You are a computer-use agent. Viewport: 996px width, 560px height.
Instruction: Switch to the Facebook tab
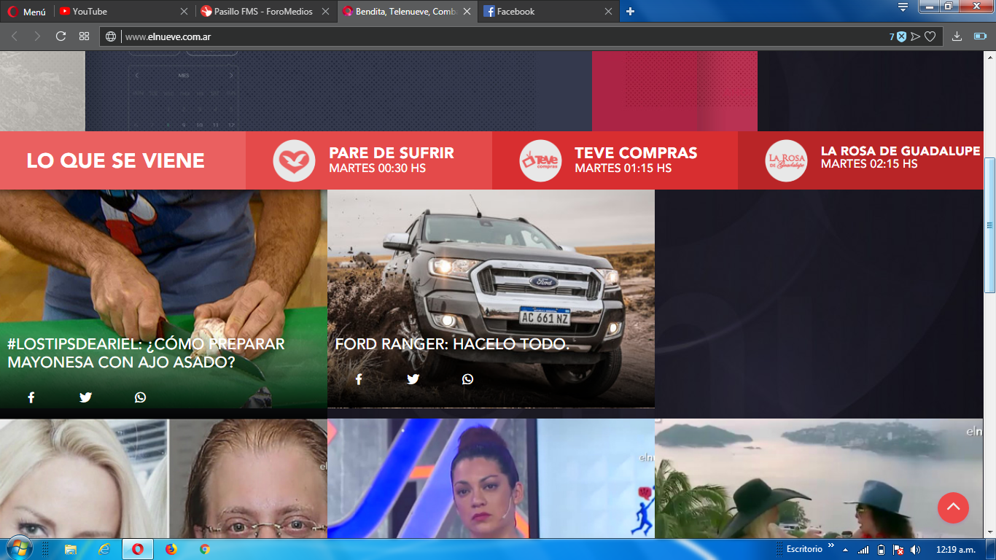[x=549, y=12]
